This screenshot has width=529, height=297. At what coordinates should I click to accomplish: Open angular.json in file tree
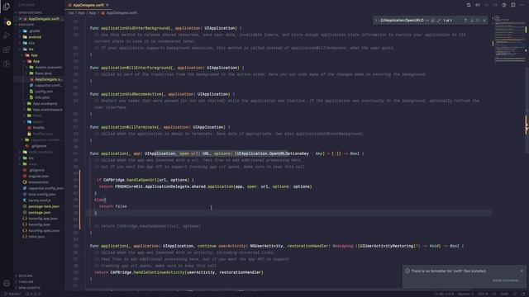pyautogui.click(x=39, y=176)
